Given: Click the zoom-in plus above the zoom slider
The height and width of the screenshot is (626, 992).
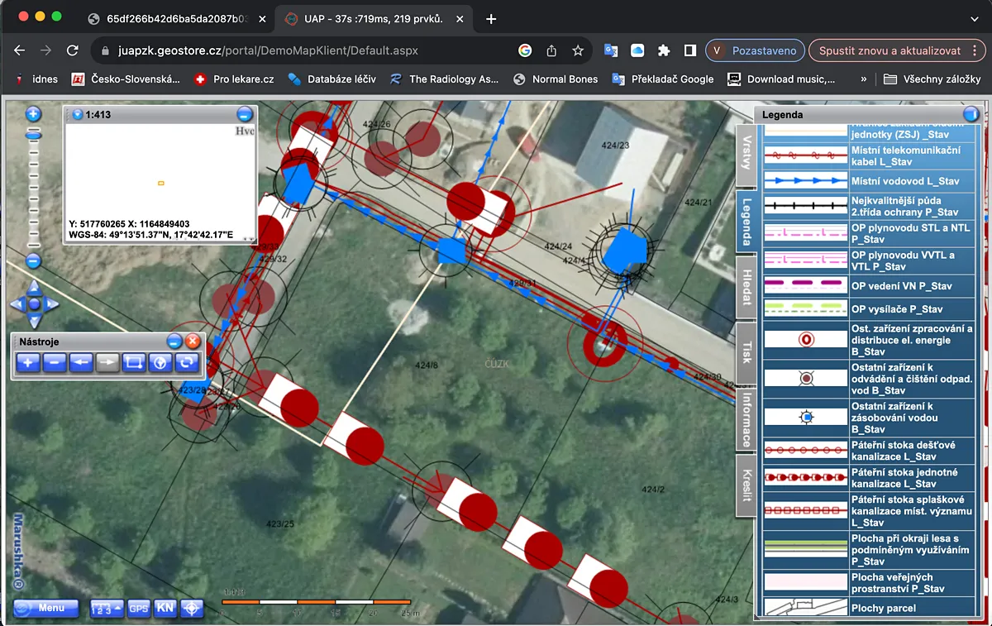Looking at the screenshot, I should coord(34,114).
